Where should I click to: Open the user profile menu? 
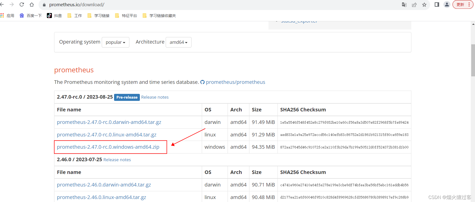click(447, 5)
